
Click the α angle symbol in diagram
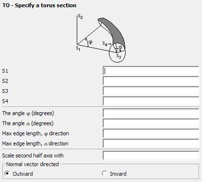(x=120, y=47)
